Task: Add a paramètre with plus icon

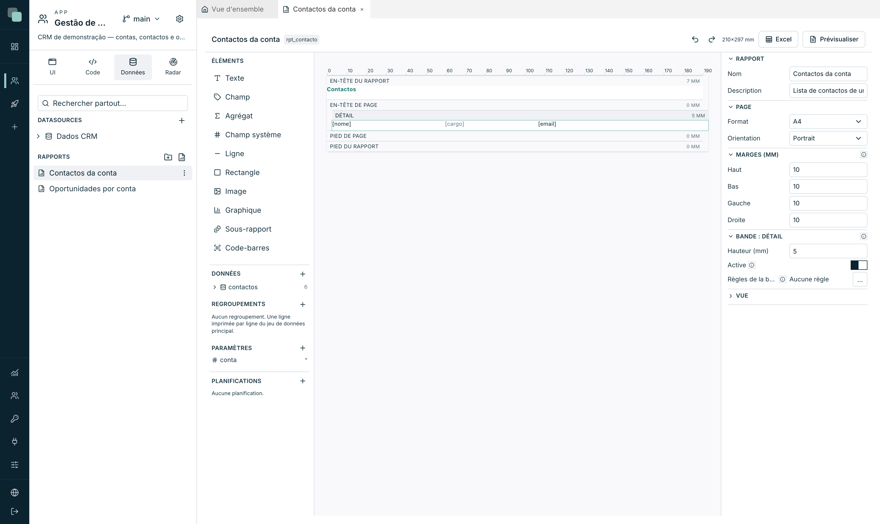Action: point(302,348)
